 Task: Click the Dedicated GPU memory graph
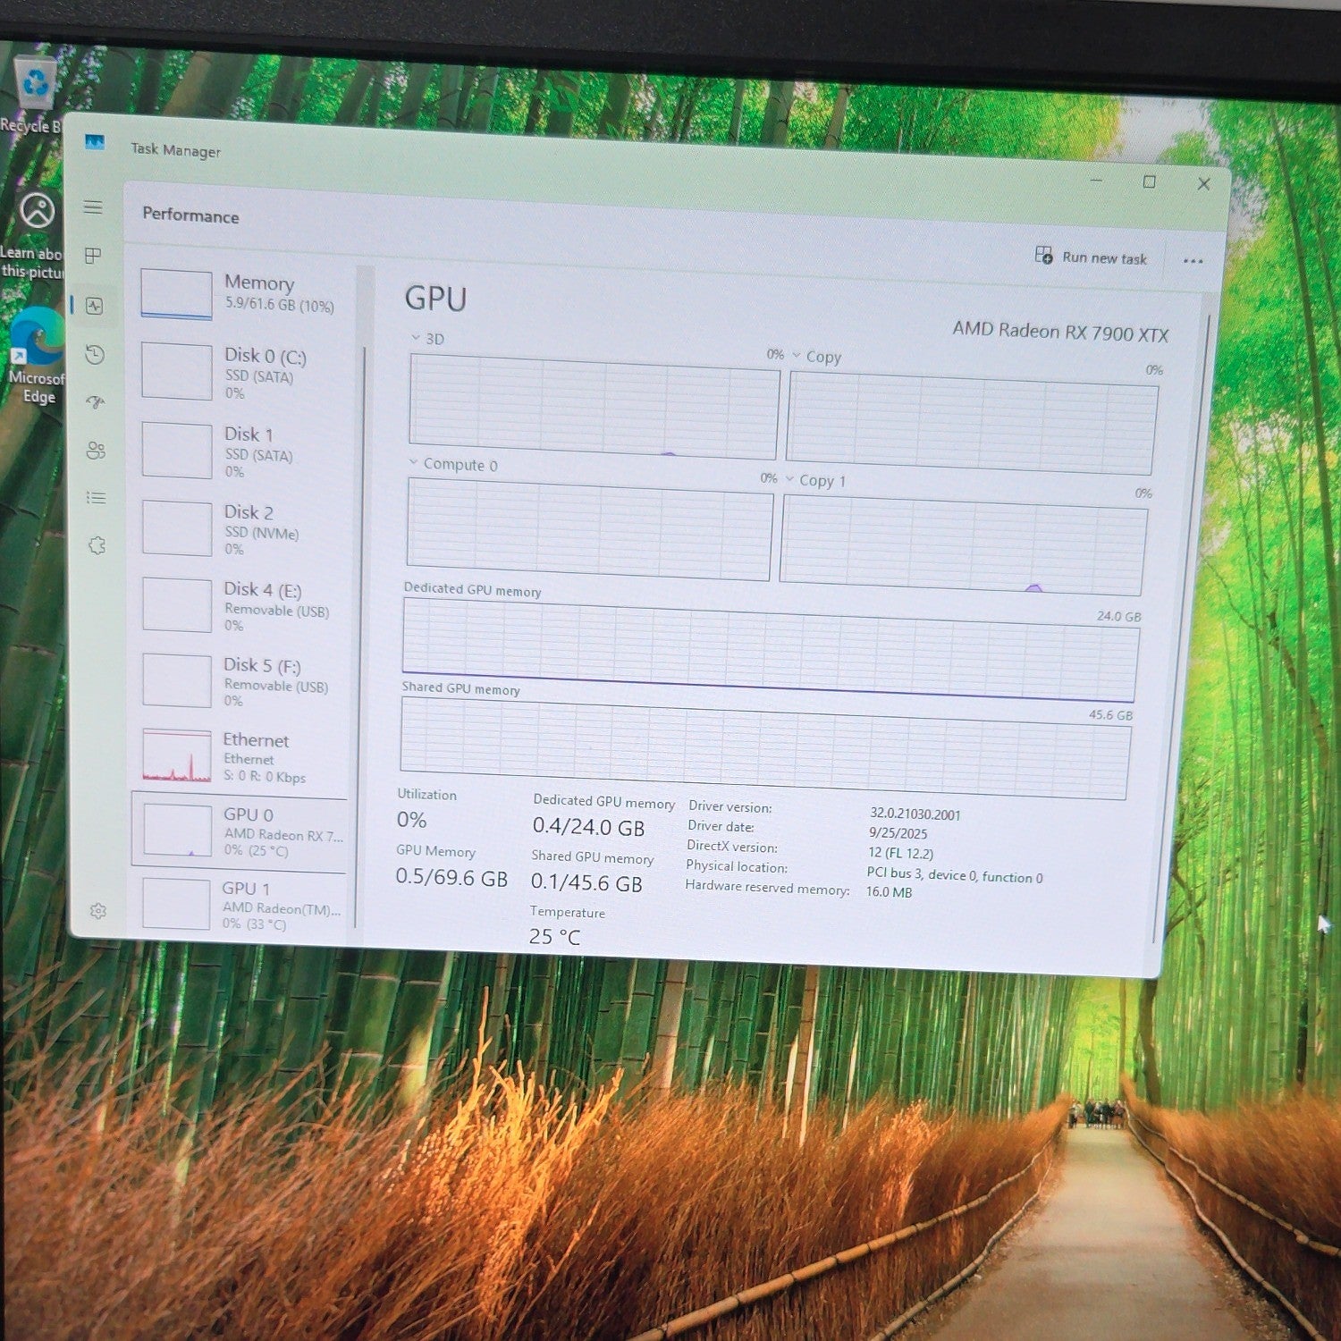point(770,651)
